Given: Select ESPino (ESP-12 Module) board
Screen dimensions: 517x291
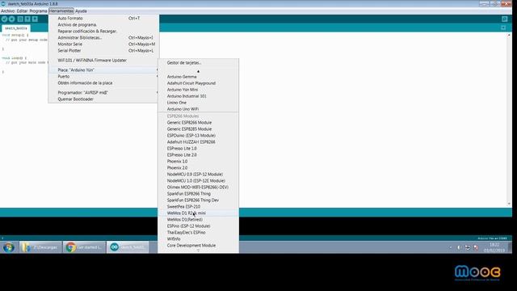Looking at the screenshot, I should click(198, 226).
